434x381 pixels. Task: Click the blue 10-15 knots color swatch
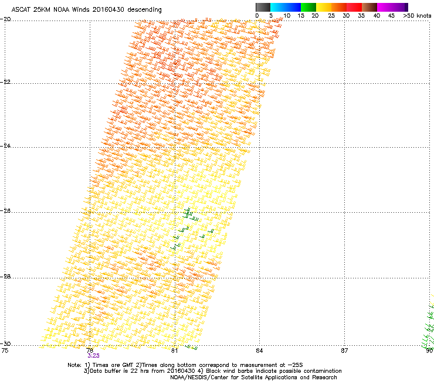point(293,7)
